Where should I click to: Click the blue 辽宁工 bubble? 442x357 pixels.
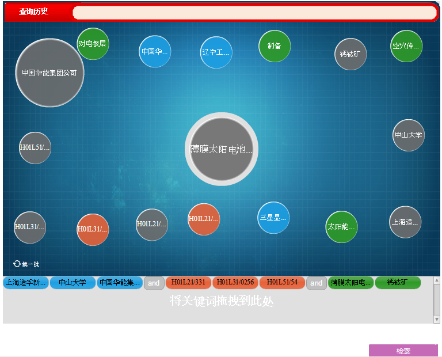point(216,52)
